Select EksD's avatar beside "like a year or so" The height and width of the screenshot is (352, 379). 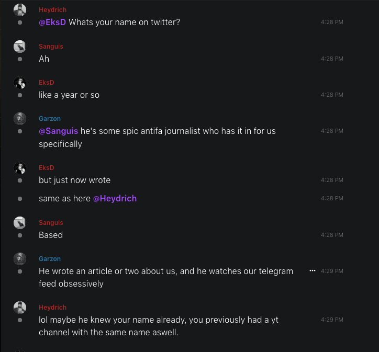(x=20, y=83)
